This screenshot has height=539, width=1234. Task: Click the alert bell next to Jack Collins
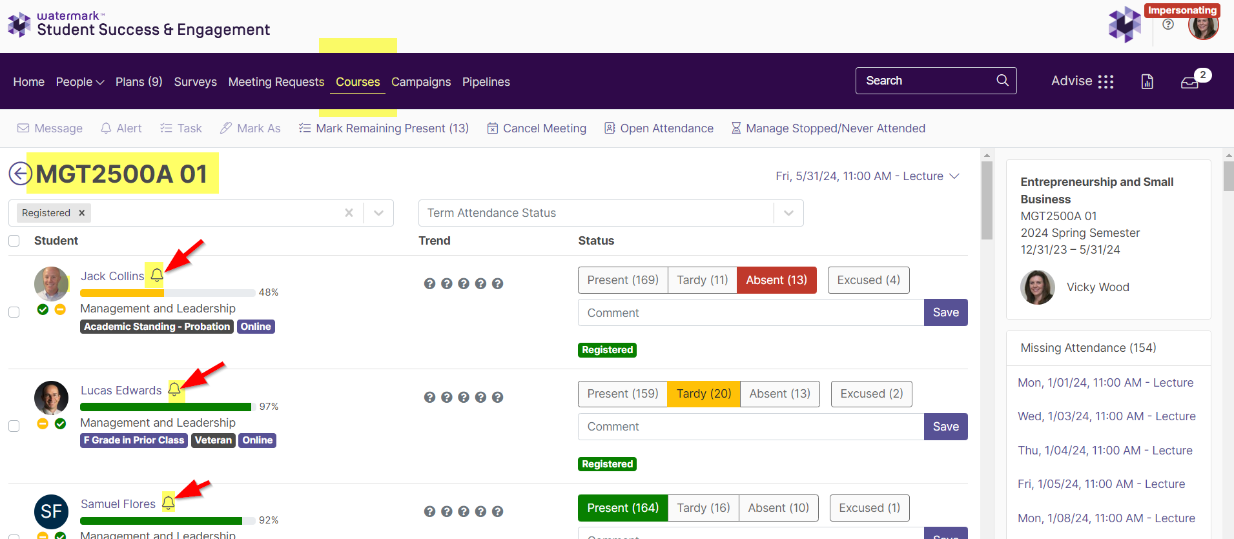click(157, 276)
